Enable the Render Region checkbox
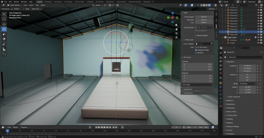The height and width of the screenshot is (138, 264). point(196,35)
